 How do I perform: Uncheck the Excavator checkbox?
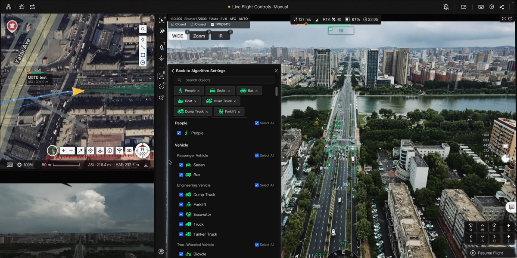click(x=181, y=215)
